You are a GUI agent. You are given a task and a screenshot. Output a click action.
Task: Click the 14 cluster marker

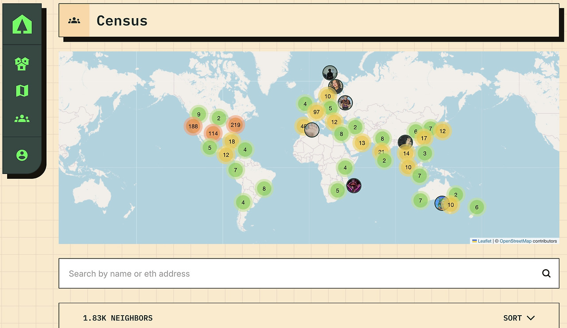click(x=406, y=154)
